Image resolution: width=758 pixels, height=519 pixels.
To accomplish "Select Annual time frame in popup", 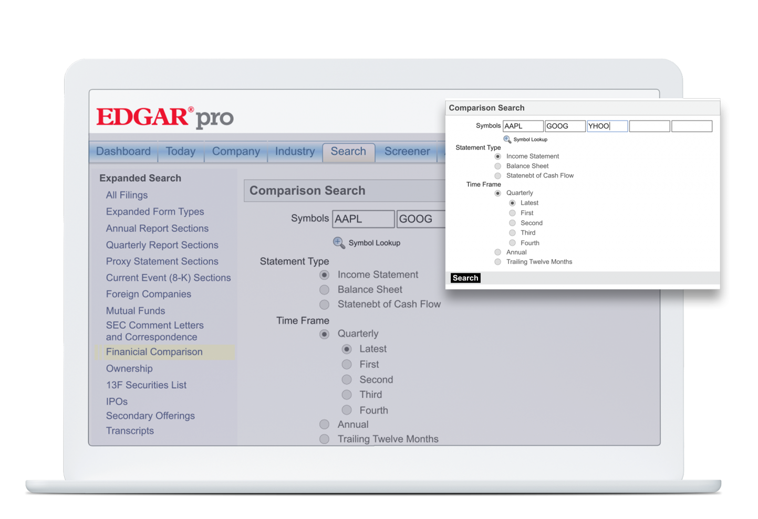I will pyautogui.click(x=497, y=252).
